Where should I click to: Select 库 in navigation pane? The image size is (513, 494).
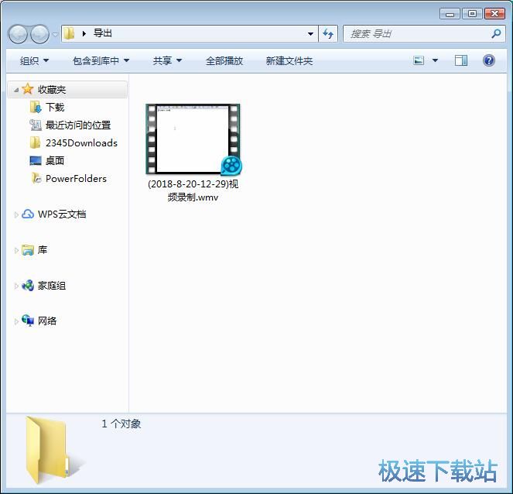click(43, 250)
